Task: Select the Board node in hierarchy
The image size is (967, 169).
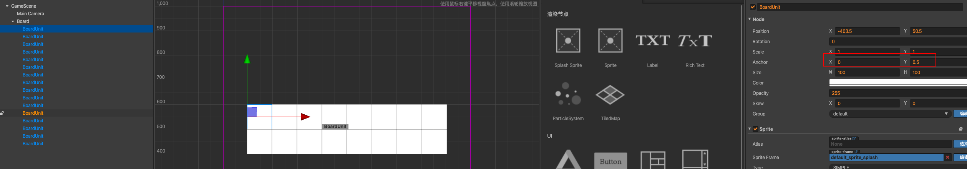Action: click(23, 21)
